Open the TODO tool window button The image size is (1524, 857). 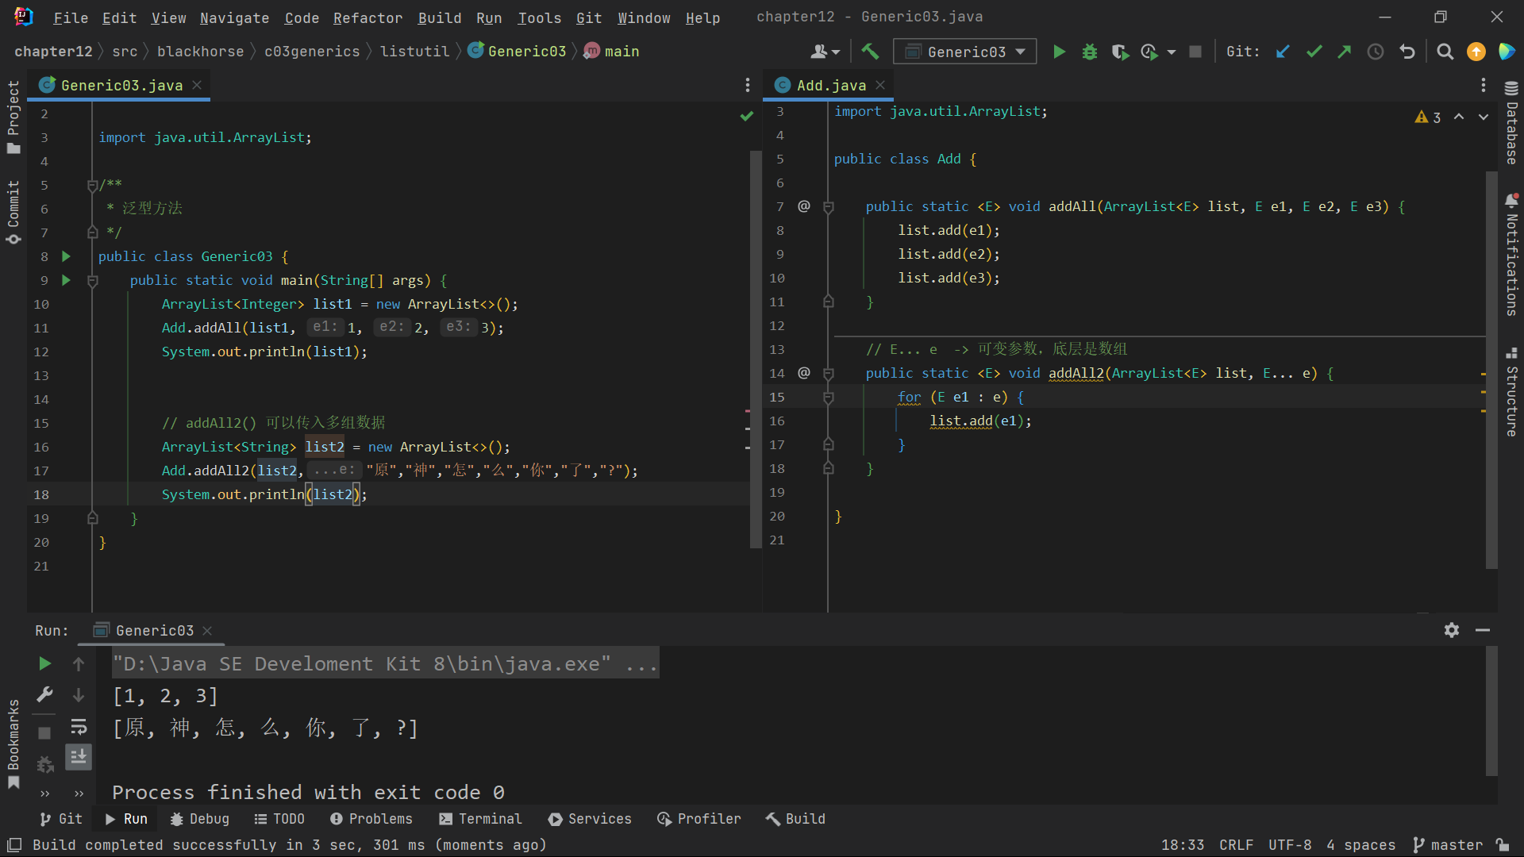279,819
